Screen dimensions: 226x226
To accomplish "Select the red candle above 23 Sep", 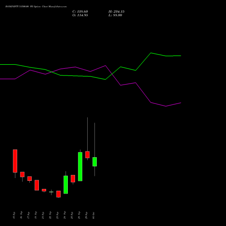I will coord(58,194).
